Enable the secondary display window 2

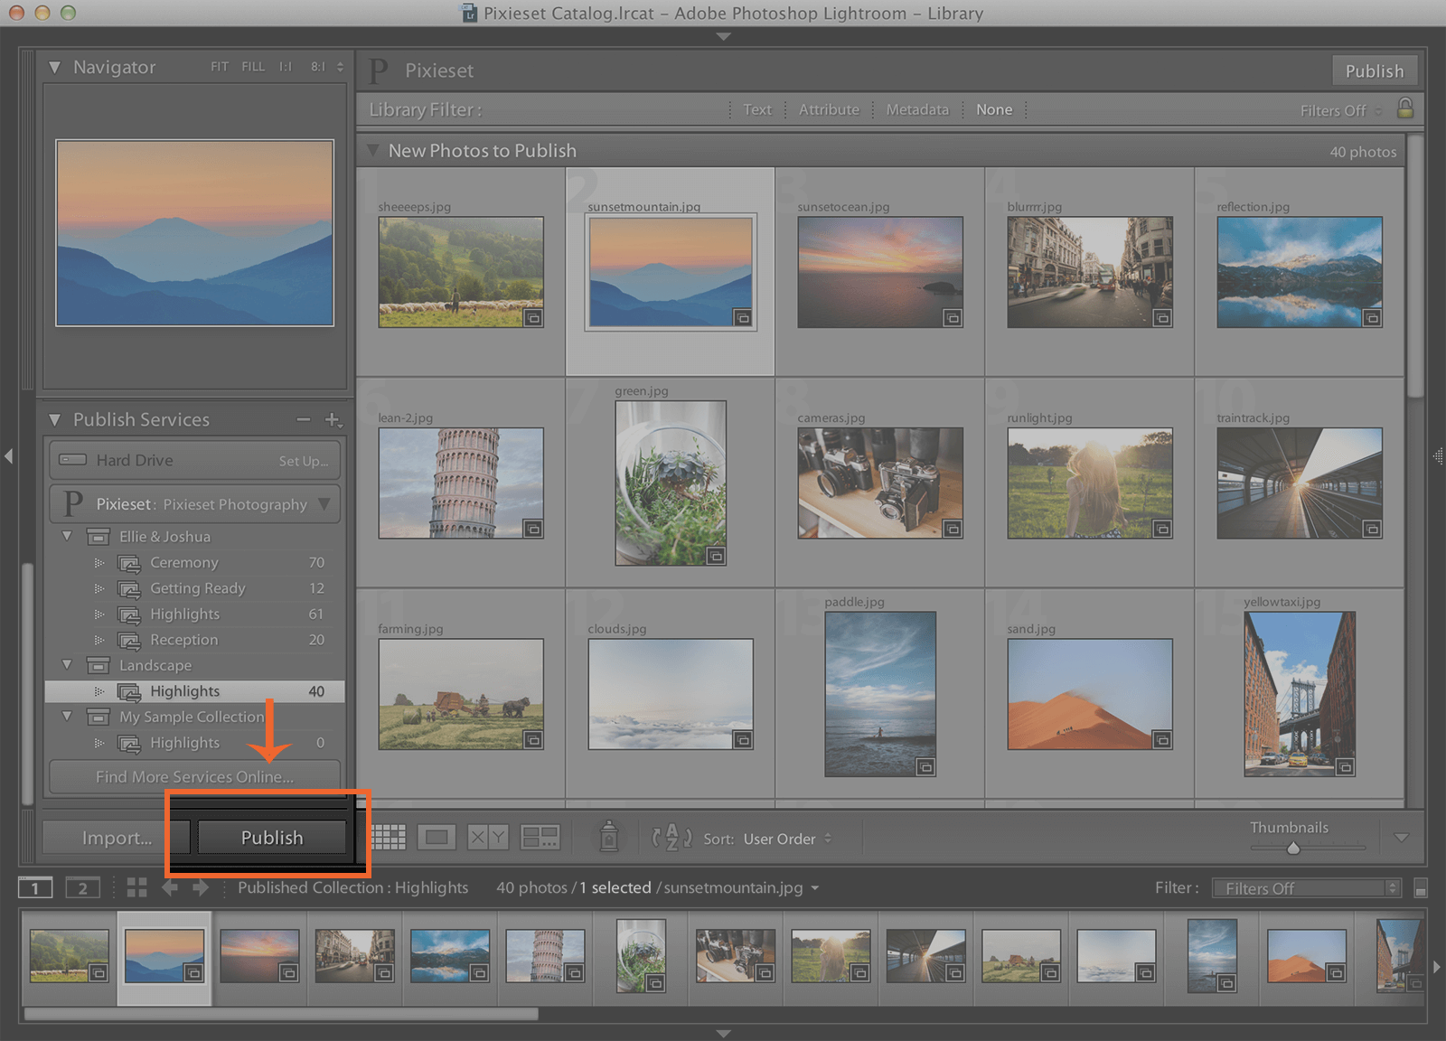[x=83, y=887]
